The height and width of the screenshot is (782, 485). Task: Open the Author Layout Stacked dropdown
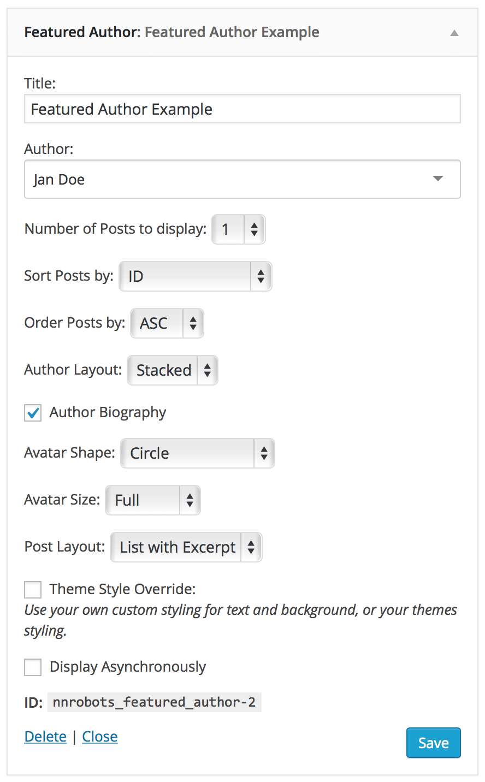click(172, 370)
